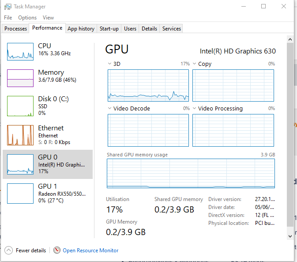
Task: Click the DirectX version value 12 (FL ...
Action: point(264,215)
